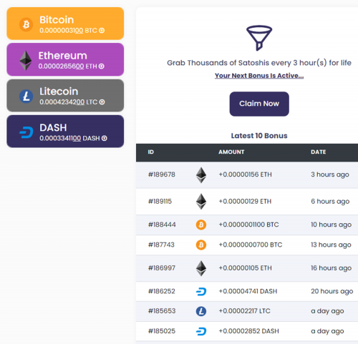Image resolution: width=358 pixels, height=344 pixels.
Task: Select the Ethereum wallet card title
Action: (x=63, y=56)
